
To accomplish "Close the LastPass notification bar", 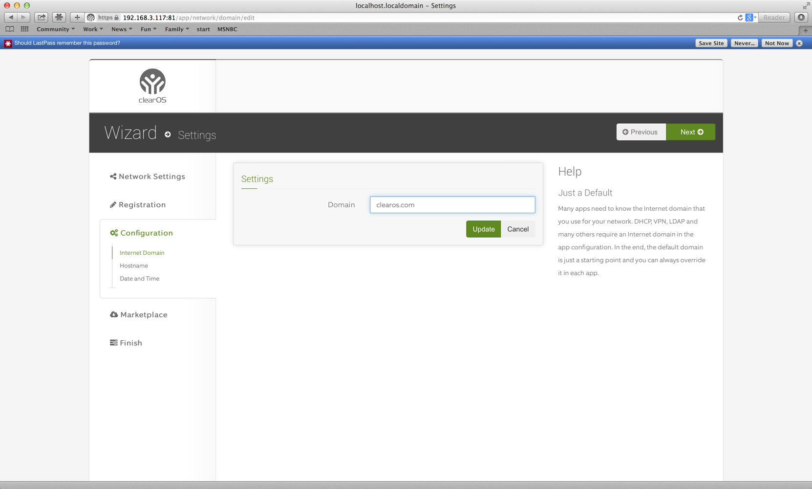I will pos(799,43).
